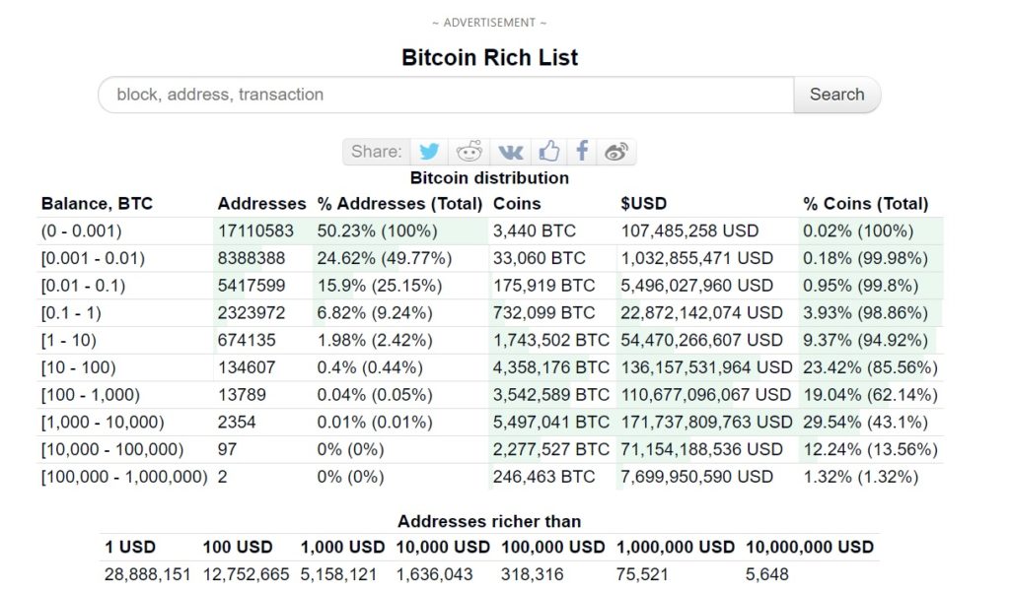Click the Share label in share bar
The height and width of the screenshot is (591, 1010).
(x=376, y=152)
